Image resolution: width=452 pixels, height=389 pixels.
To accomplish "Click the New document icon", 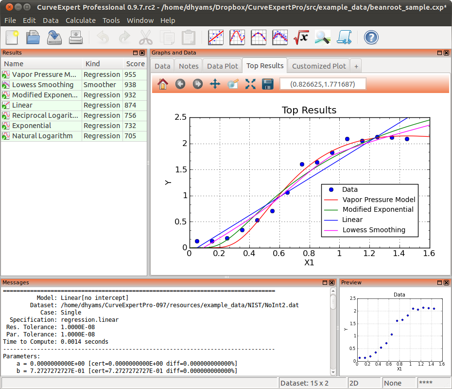I will click(x=12, y=37).
